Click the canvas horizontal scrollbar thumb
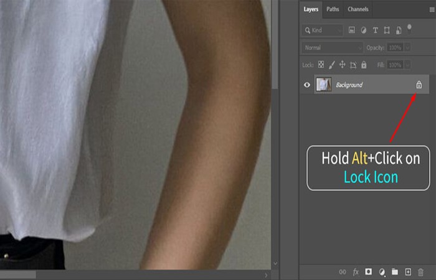This screenshot has width=436, height=280. [18, 275]
